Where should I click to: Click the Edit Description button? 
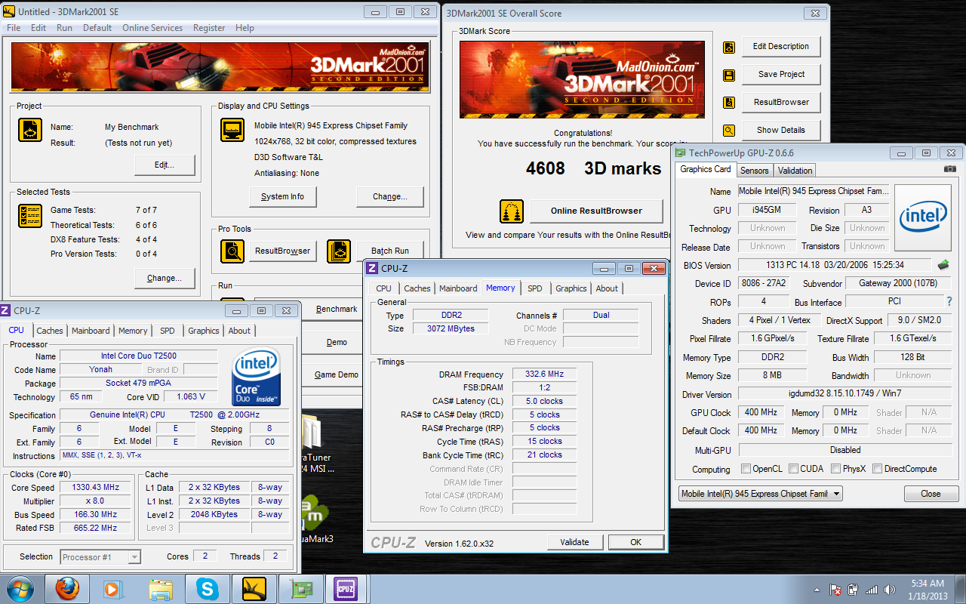(x=781, y=47)
